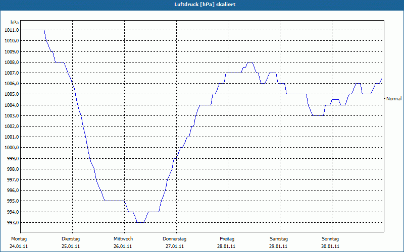
Task: Select the 1005,0 axis value
Action: click(x=12, y=94)
